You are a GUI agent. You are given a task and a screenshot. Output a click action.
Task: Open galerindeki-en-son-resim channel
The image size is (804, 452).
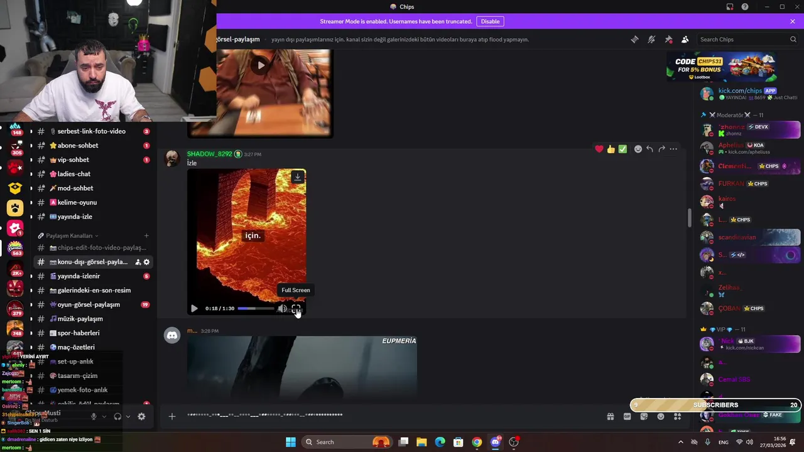tap(94, 290)
